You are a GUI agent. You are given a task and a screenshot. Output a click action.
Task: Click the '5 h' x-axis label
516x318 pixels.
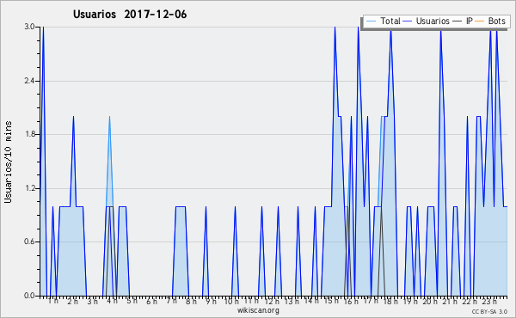pyautogui.click(x=132, y=301)
